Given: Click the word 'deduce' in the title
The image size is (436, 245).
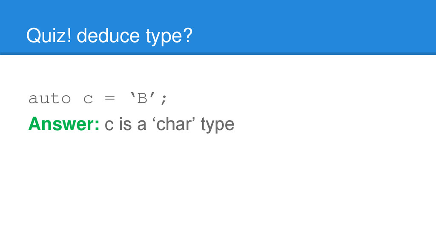Looking at the screenshot, I should (x=108, y=36).
